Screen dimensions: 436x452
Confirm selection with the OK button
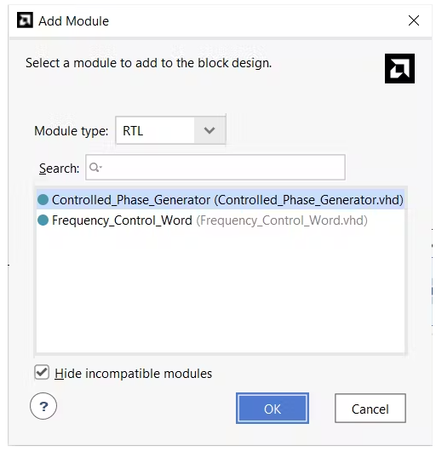click(272, 409)
